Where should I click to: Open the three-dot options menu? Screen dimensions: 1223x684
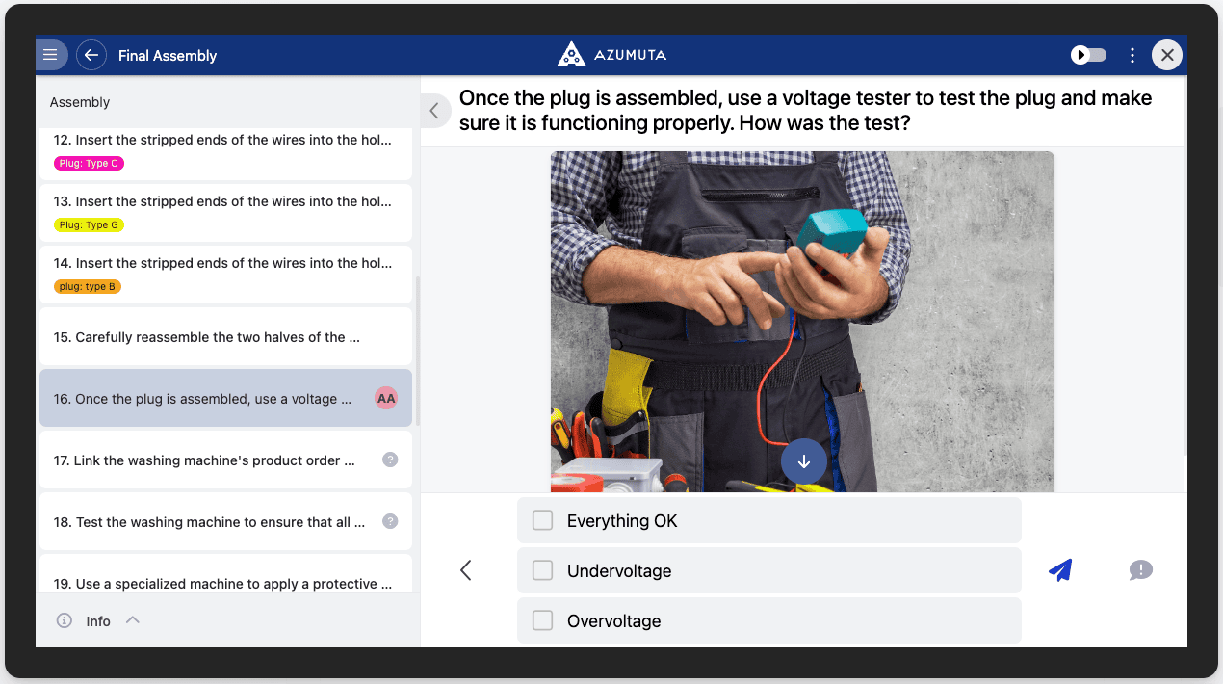pyautogui.click(x=1132, y=55)
